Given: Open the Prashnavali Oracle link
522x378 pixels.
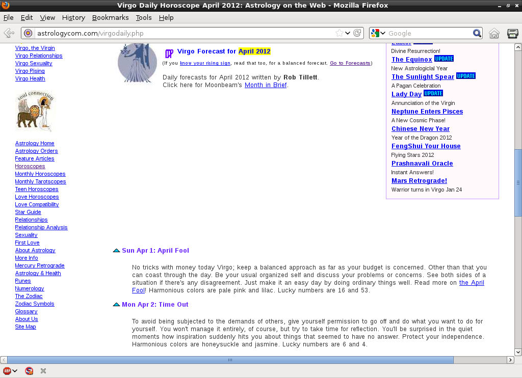Looking at the screenshot, I should (x=422, y=164).
